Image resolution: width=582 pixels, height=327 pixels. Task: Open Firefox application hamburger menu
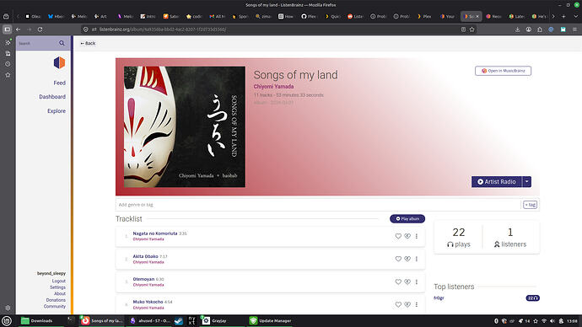coord(574,29)
